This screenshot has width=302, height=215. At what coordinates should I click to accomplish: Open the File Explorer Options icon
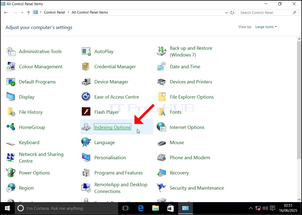click(x=162, y=97)
